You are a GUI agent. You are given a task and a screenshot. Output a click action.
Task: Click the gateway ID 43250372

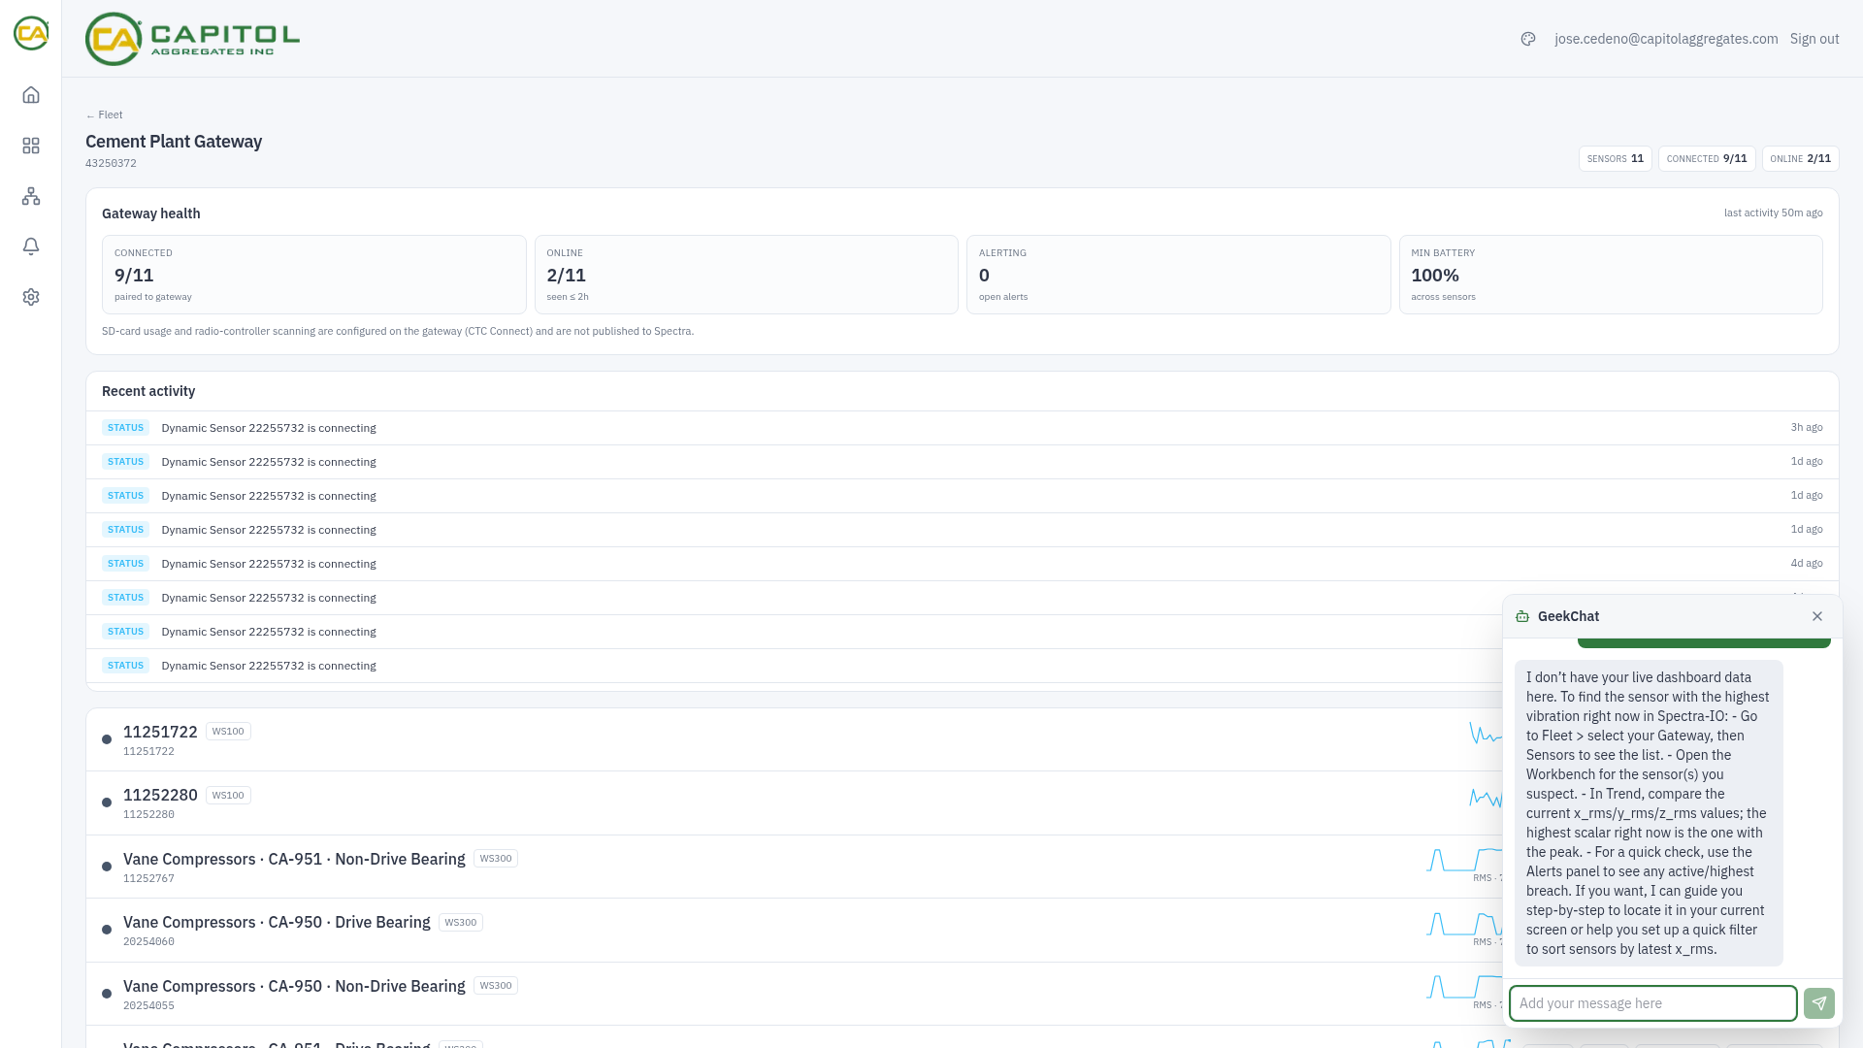click(x=111, y=164)
